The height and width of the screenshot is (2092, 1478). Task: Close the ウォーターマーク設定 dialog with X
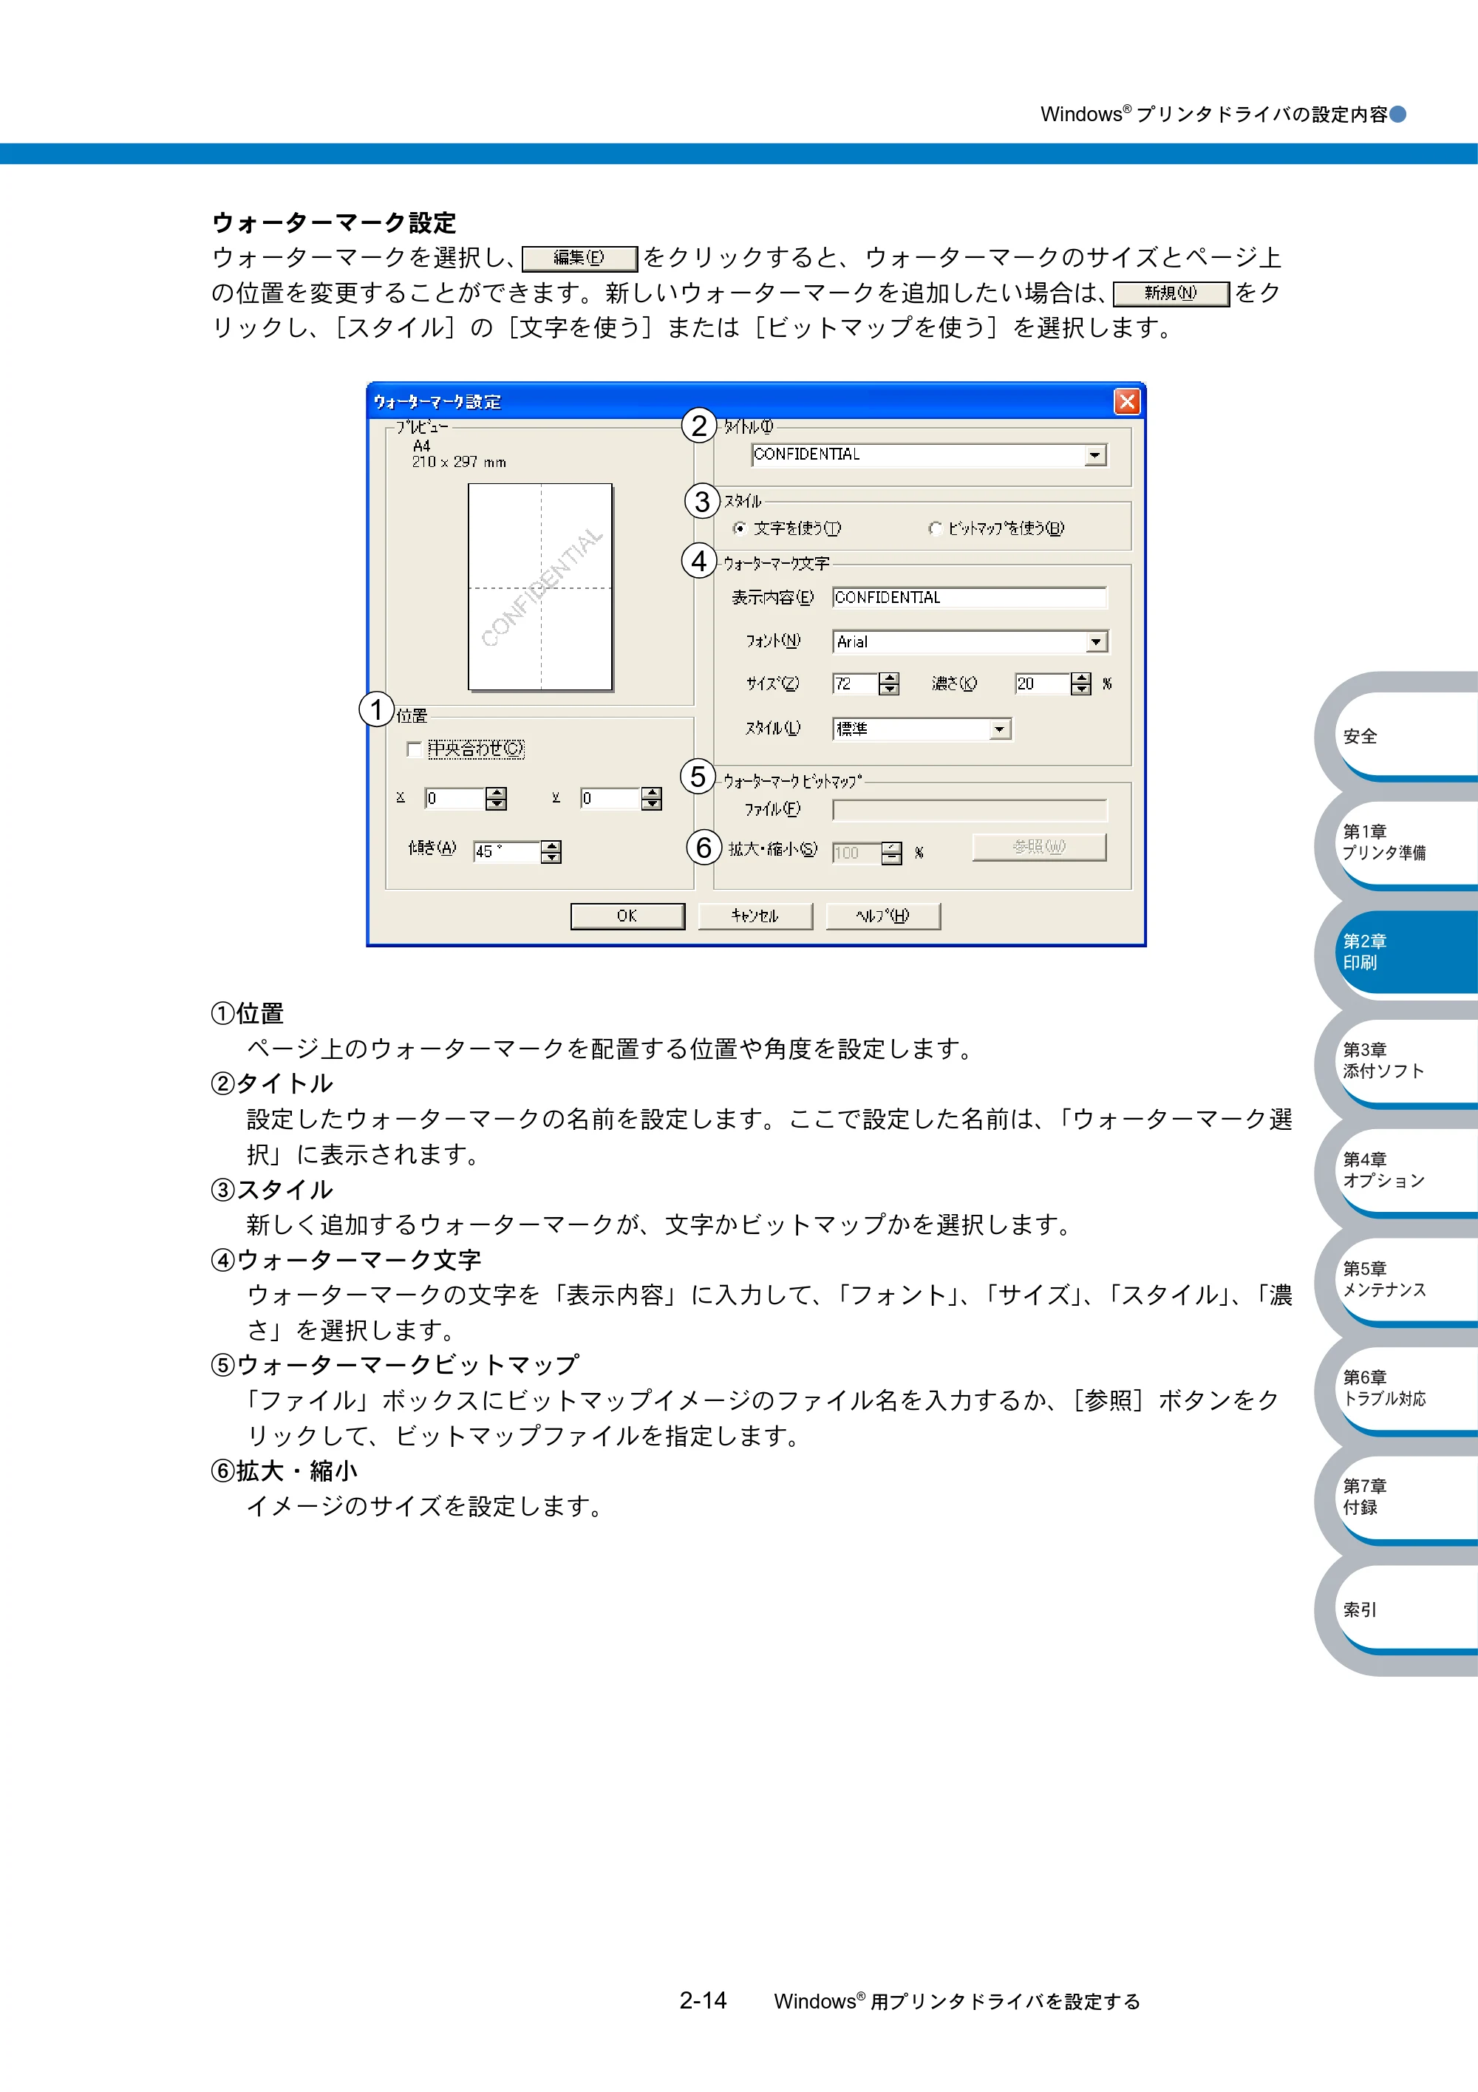1127,402
